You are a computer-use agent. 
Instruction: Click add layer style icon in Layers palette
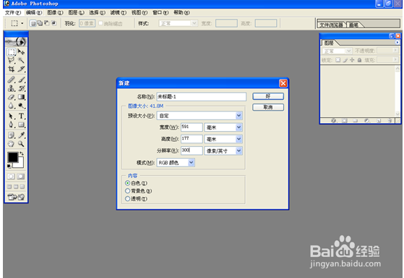(x=333, y=121)
